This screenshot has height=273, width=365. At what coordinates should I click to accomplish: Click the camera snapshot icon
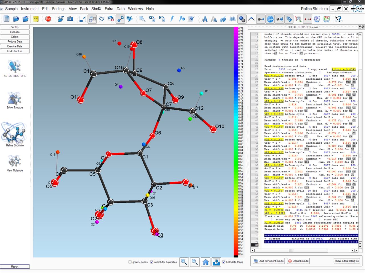70,19
